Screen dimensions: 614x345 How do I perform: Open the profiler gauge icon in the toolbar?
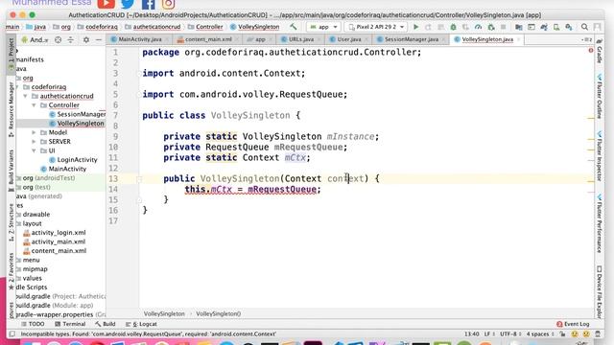[x=478, y=27]
